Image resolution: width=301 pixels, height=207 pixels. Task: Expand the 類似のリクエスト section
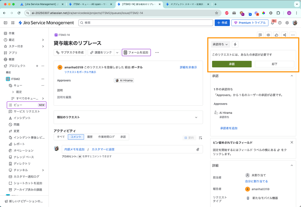(196, 117)
